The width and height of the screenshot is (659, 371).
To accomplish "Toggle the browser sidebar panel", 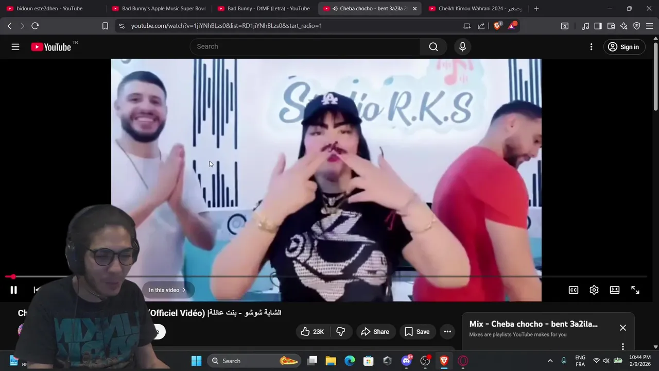I will pos(598,26).
